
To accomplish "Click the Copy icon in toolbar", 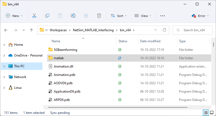I will click(x=47, y=16).
